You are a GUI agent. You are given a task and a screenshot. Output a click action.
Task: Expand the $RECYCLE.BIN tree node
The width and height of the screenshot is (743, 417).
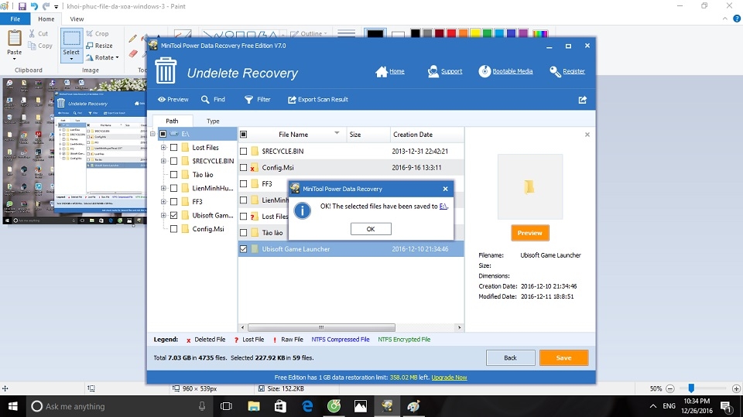coord(163,161)
